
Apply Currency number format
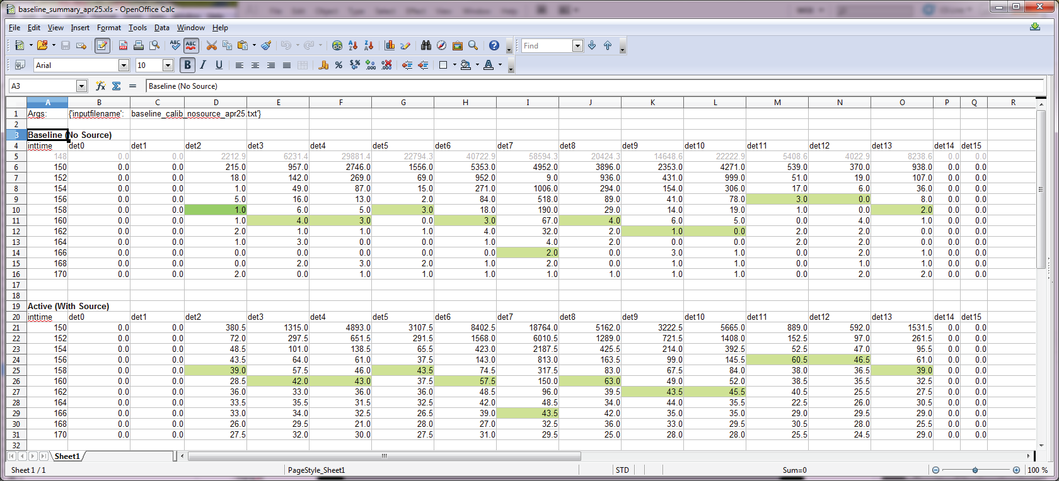click(x=323, y=65)
